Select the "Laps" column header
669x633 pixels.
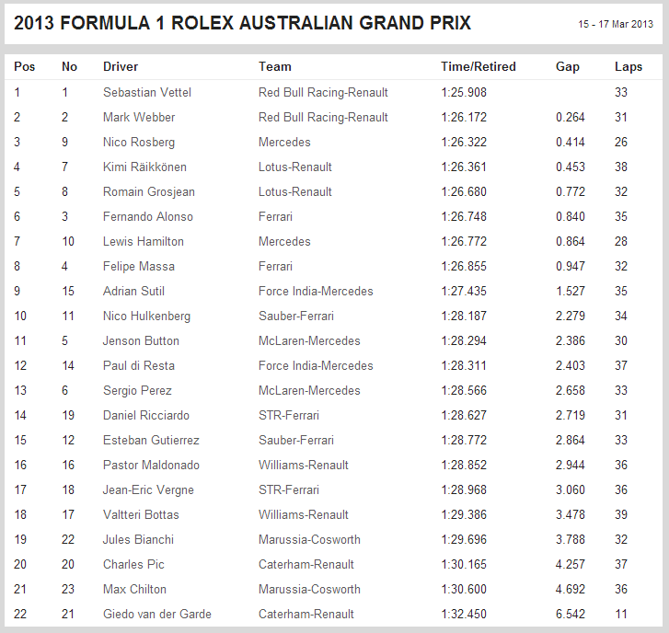pyautogui.click(x=629, y=66)
